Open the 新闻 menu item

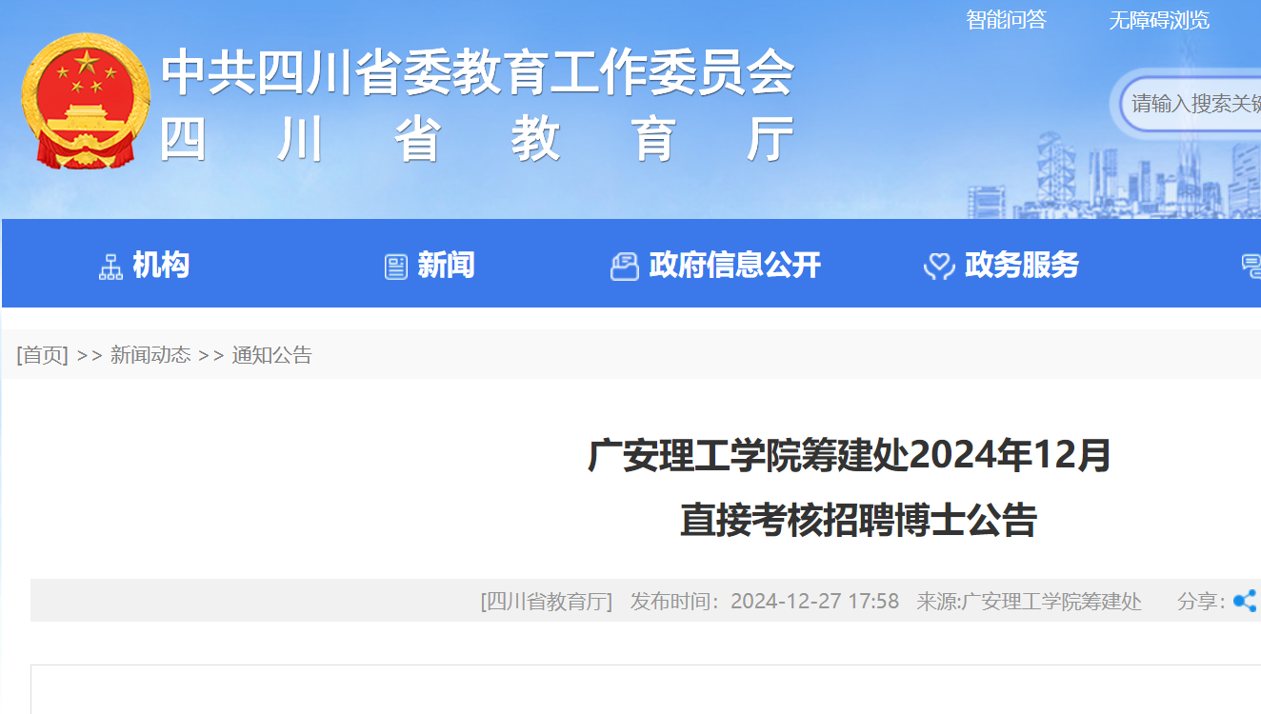pyautogui.click(x=446, y=265)
